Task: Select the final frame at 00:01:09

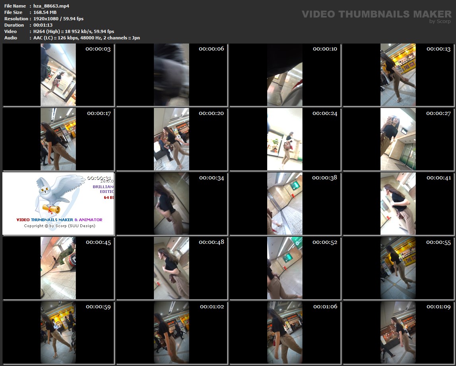Action: pos(398,333)
